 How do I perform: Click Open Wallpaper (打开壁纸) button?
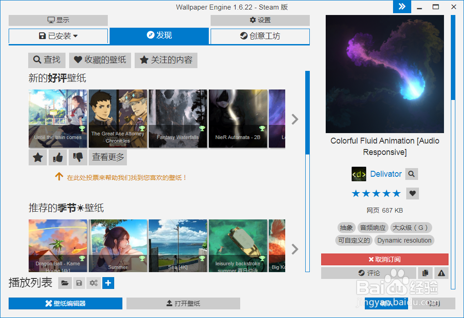tap(183, 303)
